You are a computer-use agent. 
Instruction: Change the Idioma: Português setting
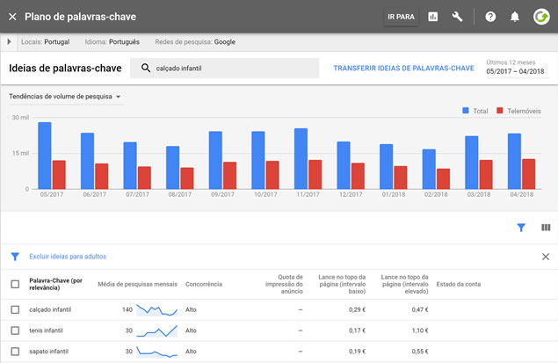[112, 42]
